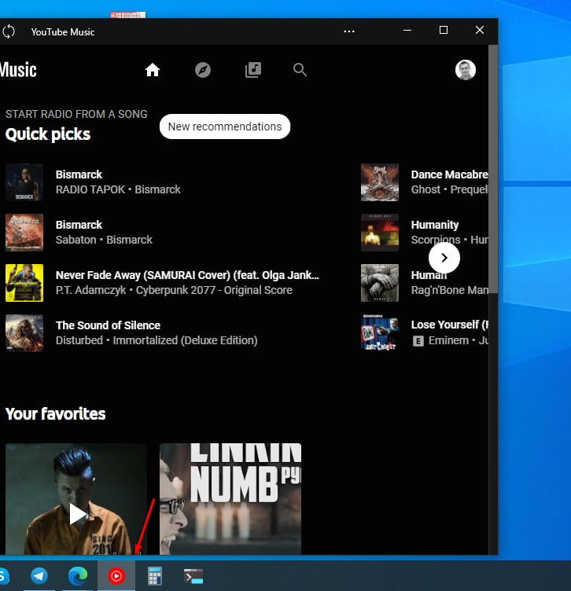
Task: Open the terminal from the taskbar
Action: click(193, 576)
